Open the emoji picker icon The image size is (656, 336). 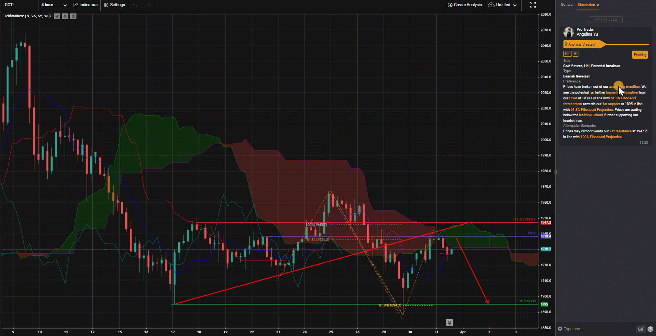(x=650, y=329)
